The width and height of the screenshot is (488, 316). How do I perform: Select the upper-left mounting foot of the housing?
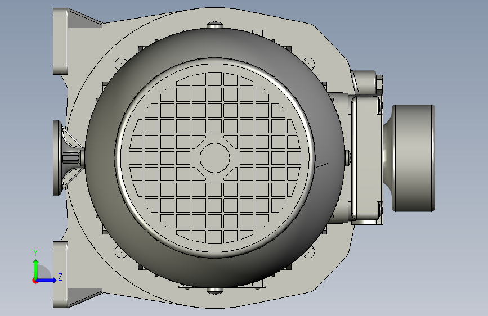(x=60, y=41)
